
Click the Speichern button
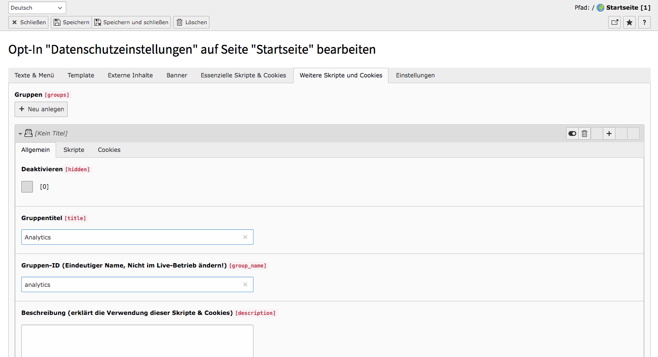pos(71,22)
